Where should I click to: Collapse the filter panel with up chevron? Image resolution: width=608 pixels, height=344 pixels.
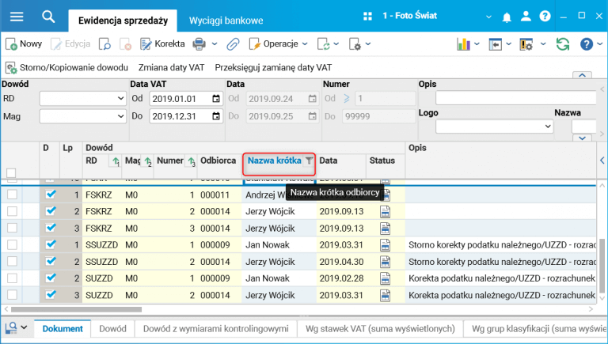click(582, 75)
